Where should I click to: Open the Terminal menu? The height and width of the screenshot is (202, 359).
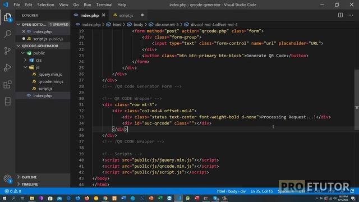[104, 4]
